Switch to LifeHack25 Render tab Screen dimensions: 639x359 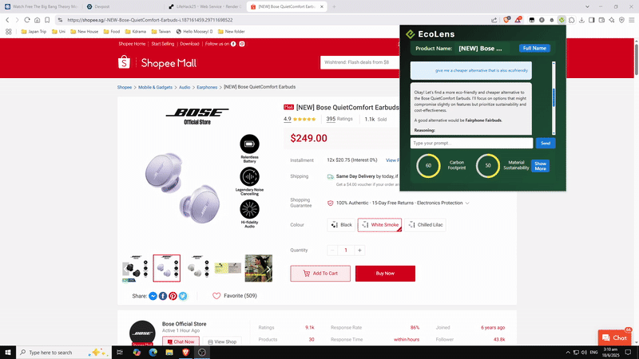(x=205, y=6)
